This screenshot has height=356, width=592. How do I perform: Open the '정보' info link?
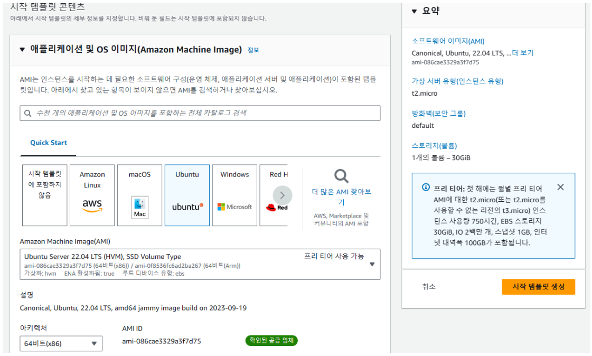click(x=253, y=50)
